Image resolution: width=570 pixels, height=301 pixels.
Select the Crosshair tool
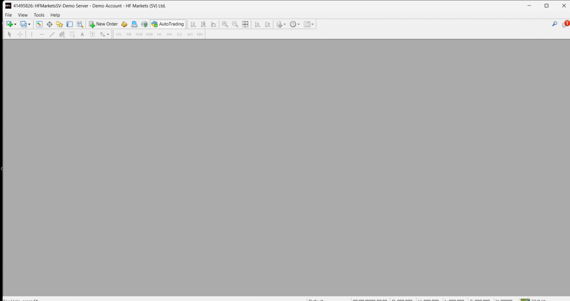tap(20, 34)
